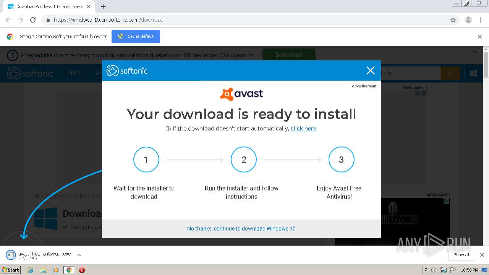
Task: Open the downloaded avast_free_antivirus exe item
Action: point(39,255)
